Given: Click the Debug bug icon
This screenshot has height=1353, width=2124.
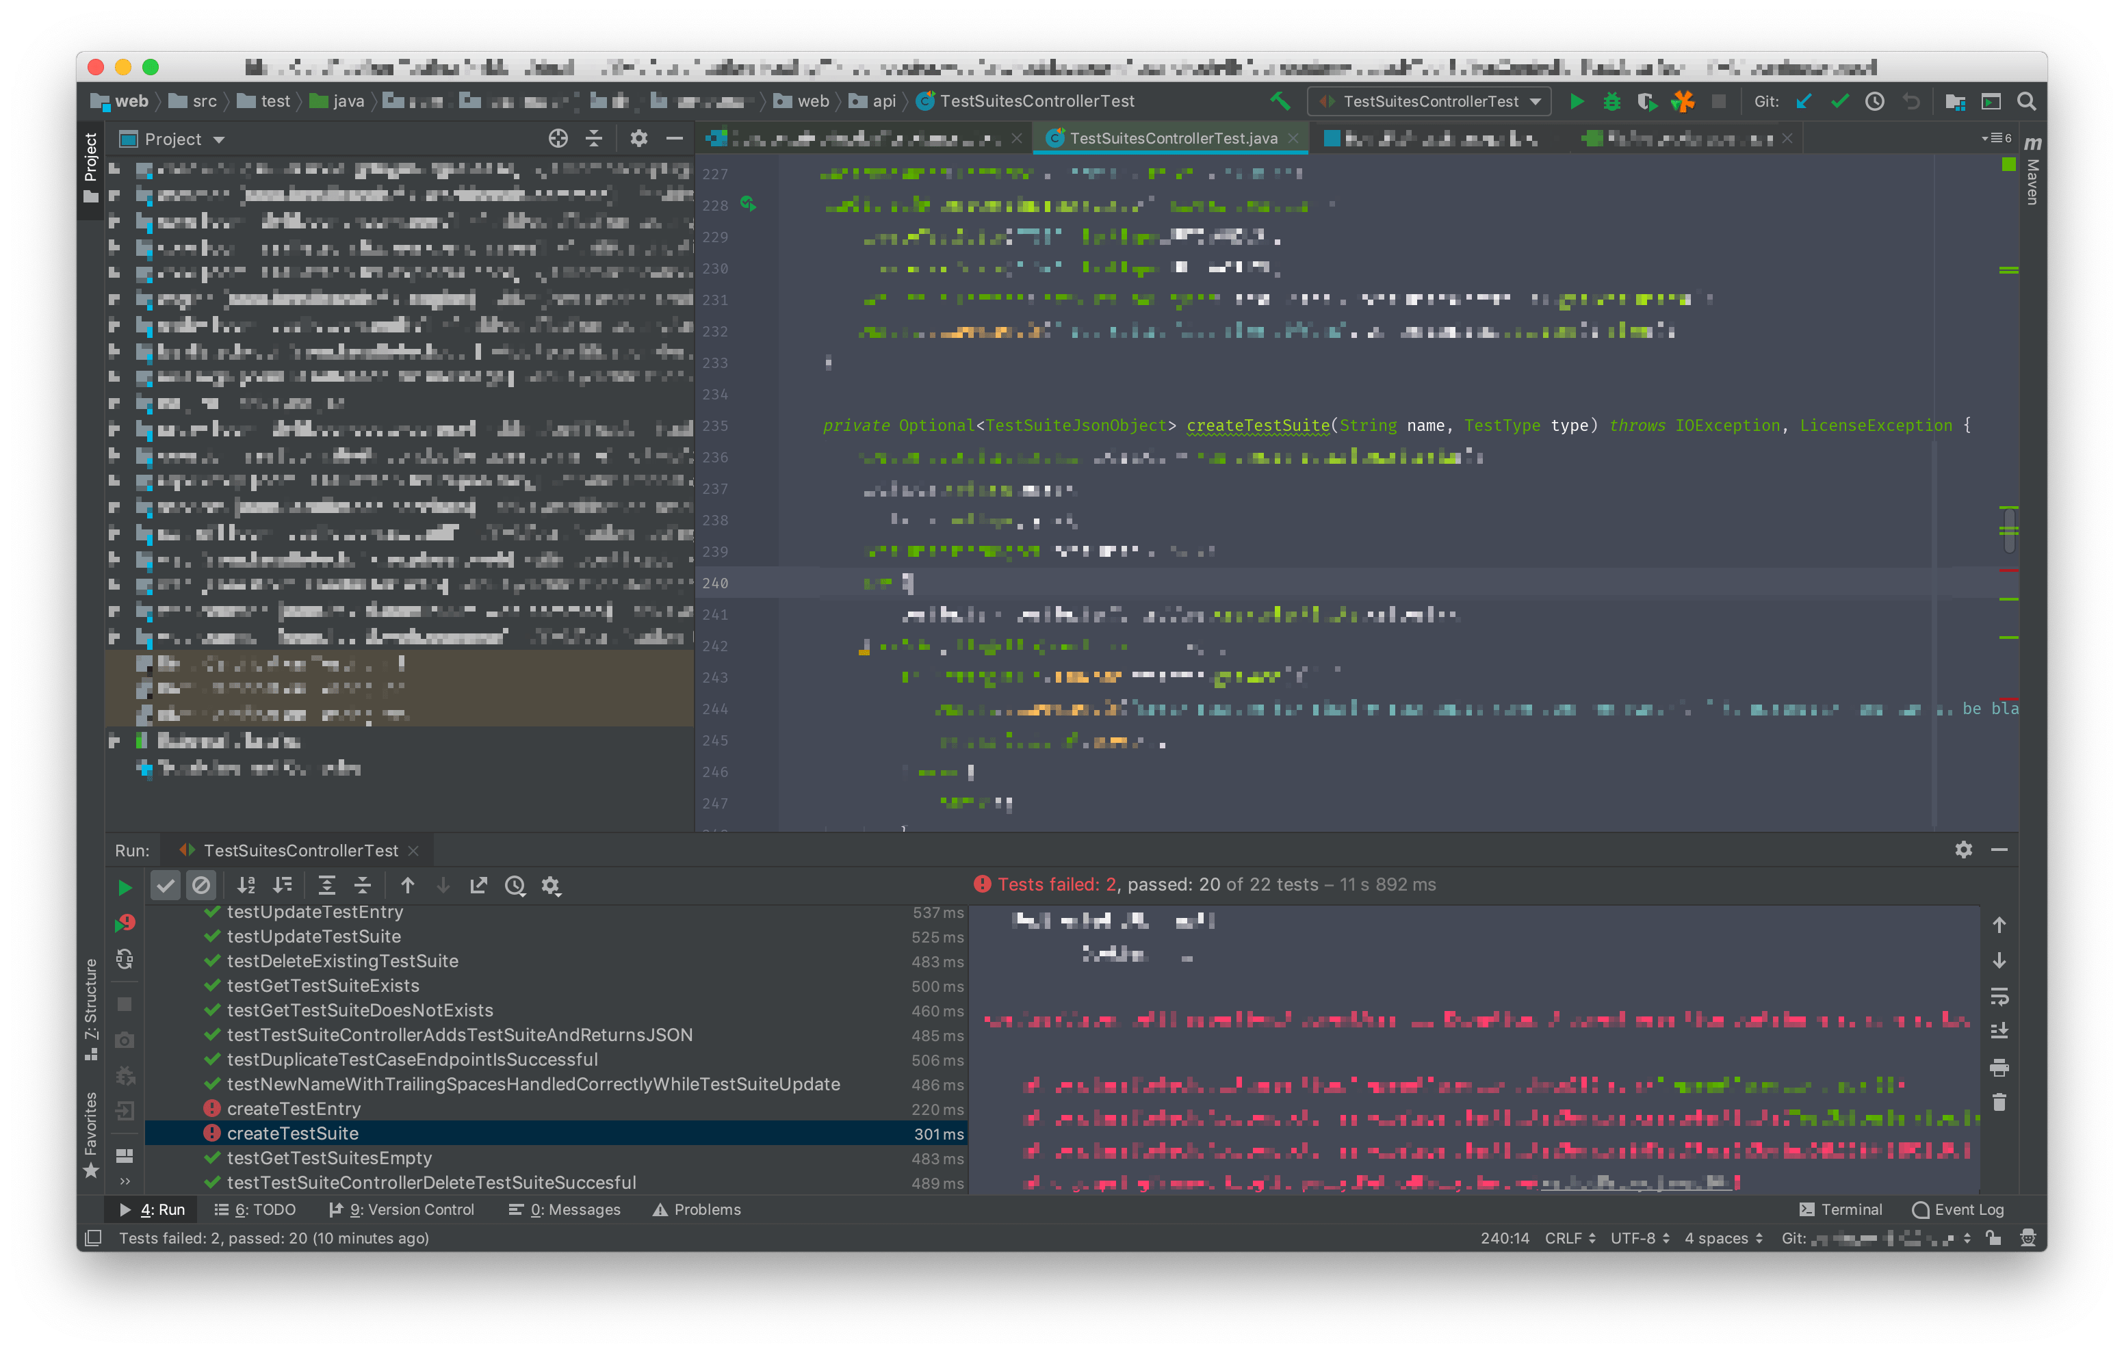Looking at the screenshot, I should pyautogui.click(x=1611, y=101).
